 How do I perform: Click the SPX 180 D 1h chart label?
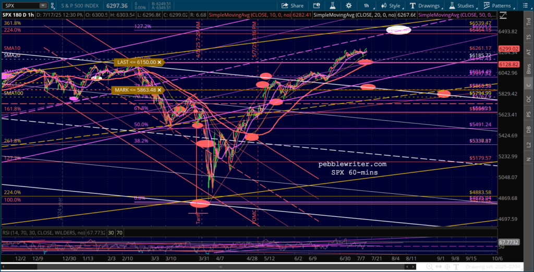pyautogui.click(x=17, y=15)
